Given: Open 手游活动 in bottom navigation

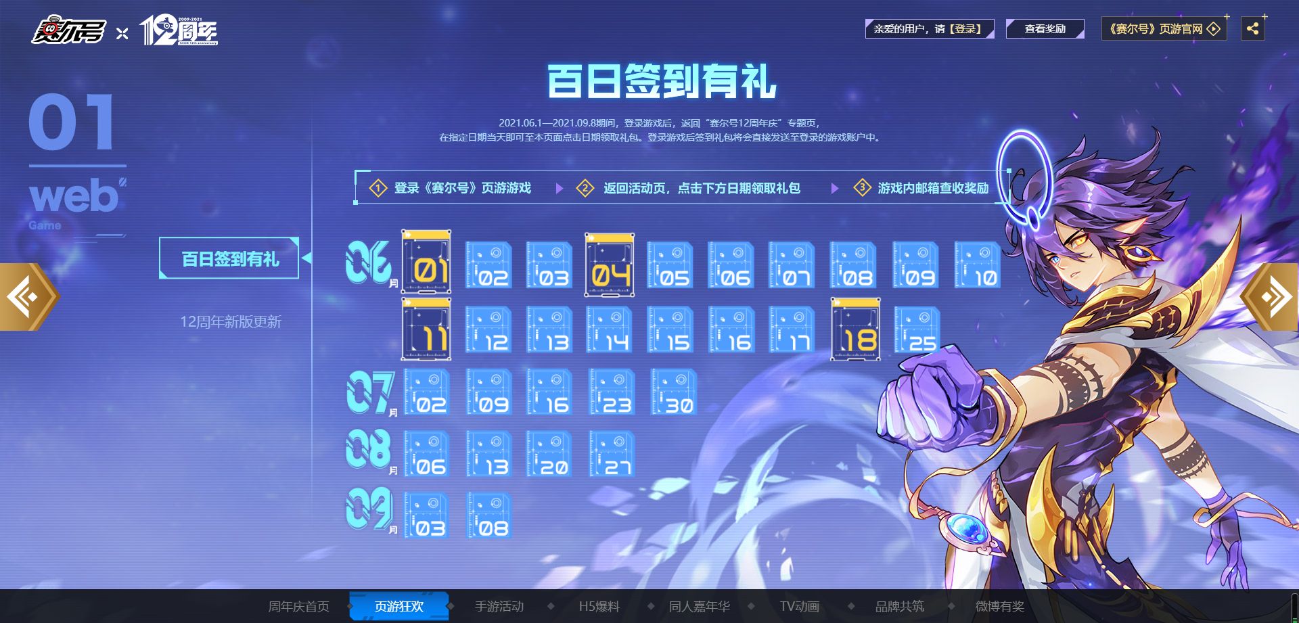Looking at the screenshot, I should click(x=499, y=607).
